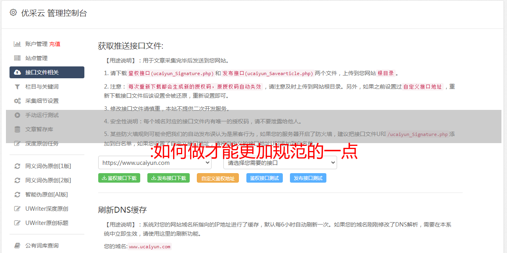
Task: Click the edit icon for 深度原创任务
Action: [17, 143]
